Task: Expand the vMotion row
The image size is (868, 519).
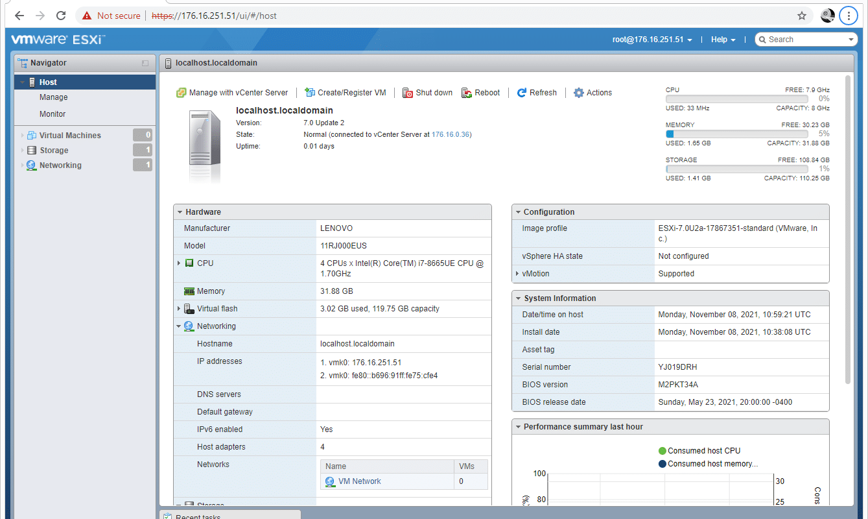Action: pyautogui.click(x=517, y=274)
